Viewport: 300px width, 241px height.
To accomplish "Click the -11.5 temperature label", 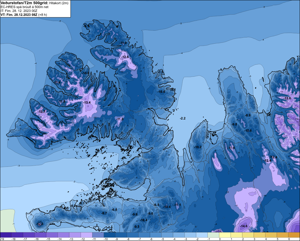I will coord(62,101).
